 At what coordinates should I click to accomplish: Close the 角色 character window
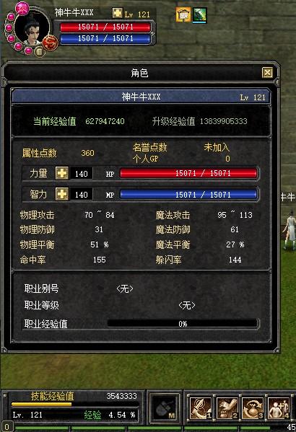(x=267, y=73)
